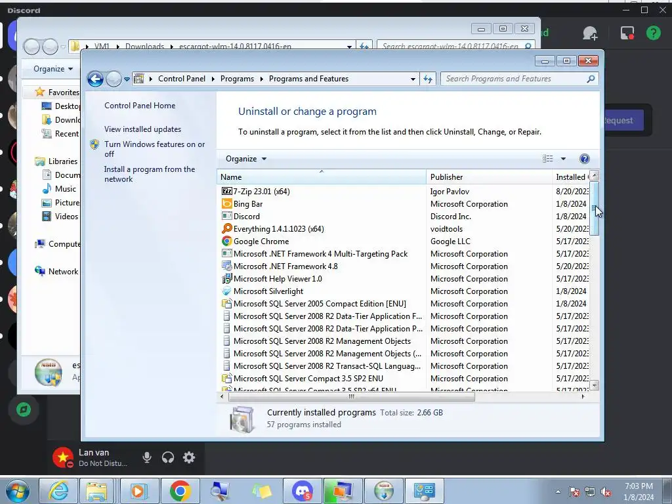The image size is (672, 504).
Task: Open the view options dropdown arrow
Action: (563, 159)
